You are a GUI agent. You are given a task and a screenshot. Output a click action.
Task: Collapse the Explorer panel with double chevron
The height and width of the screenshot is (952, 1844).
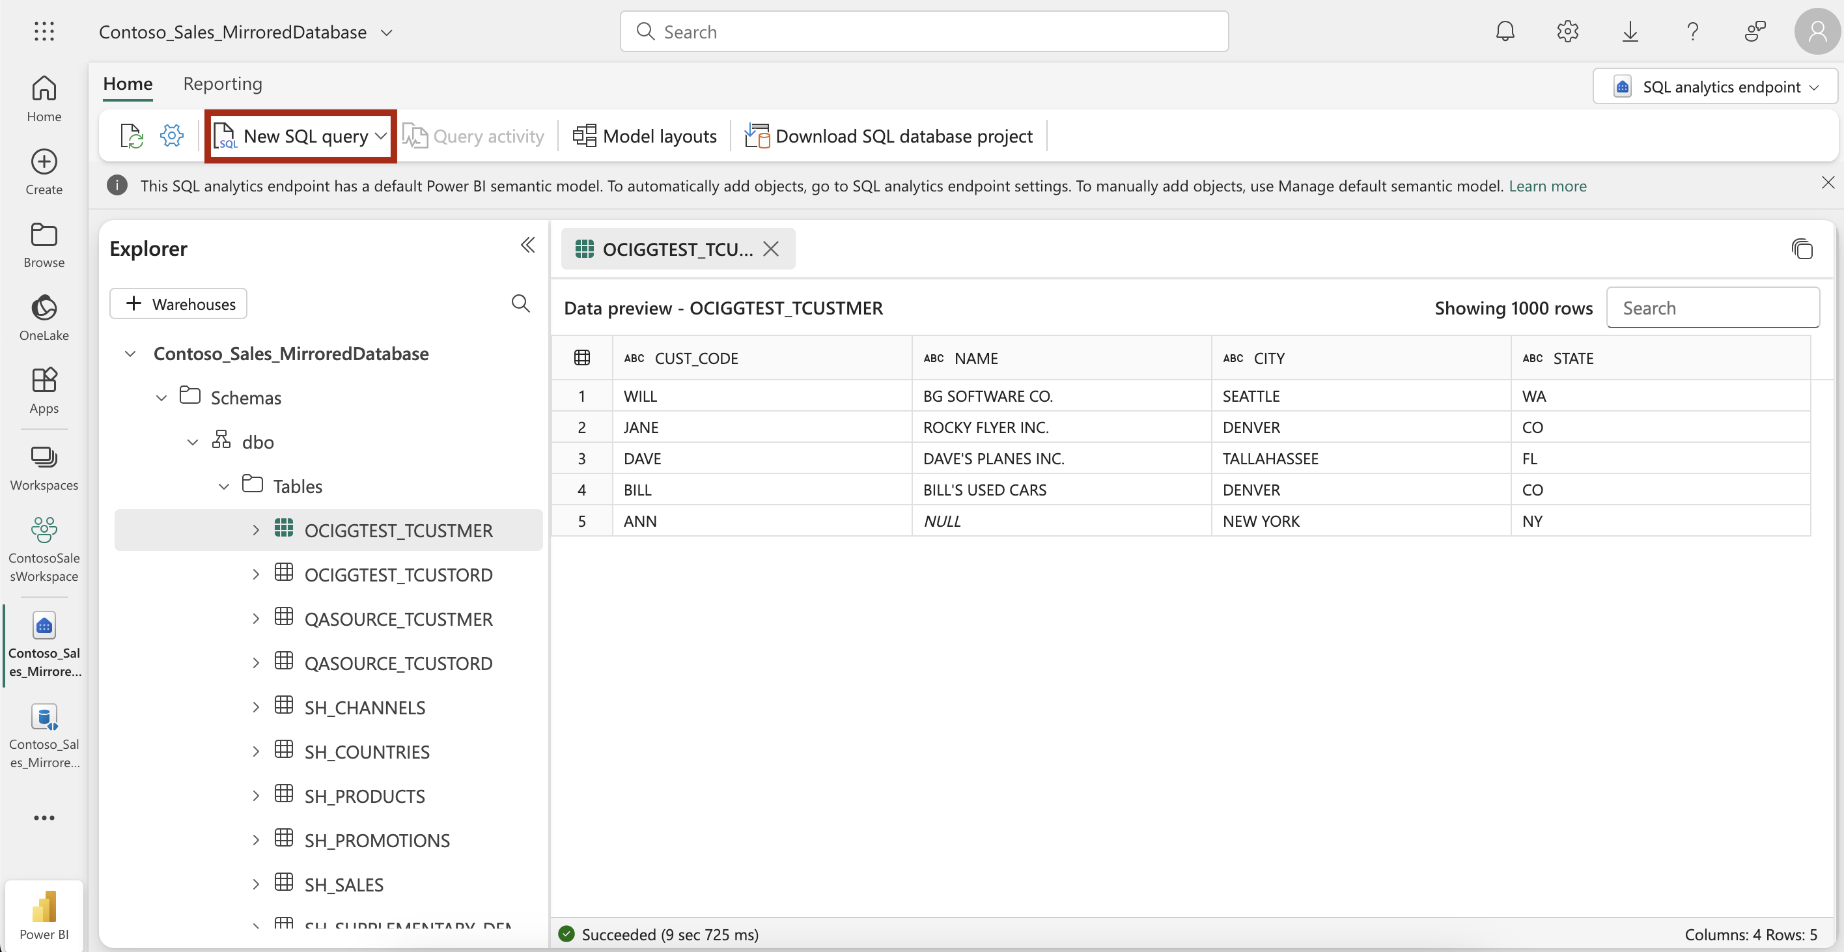527,245
